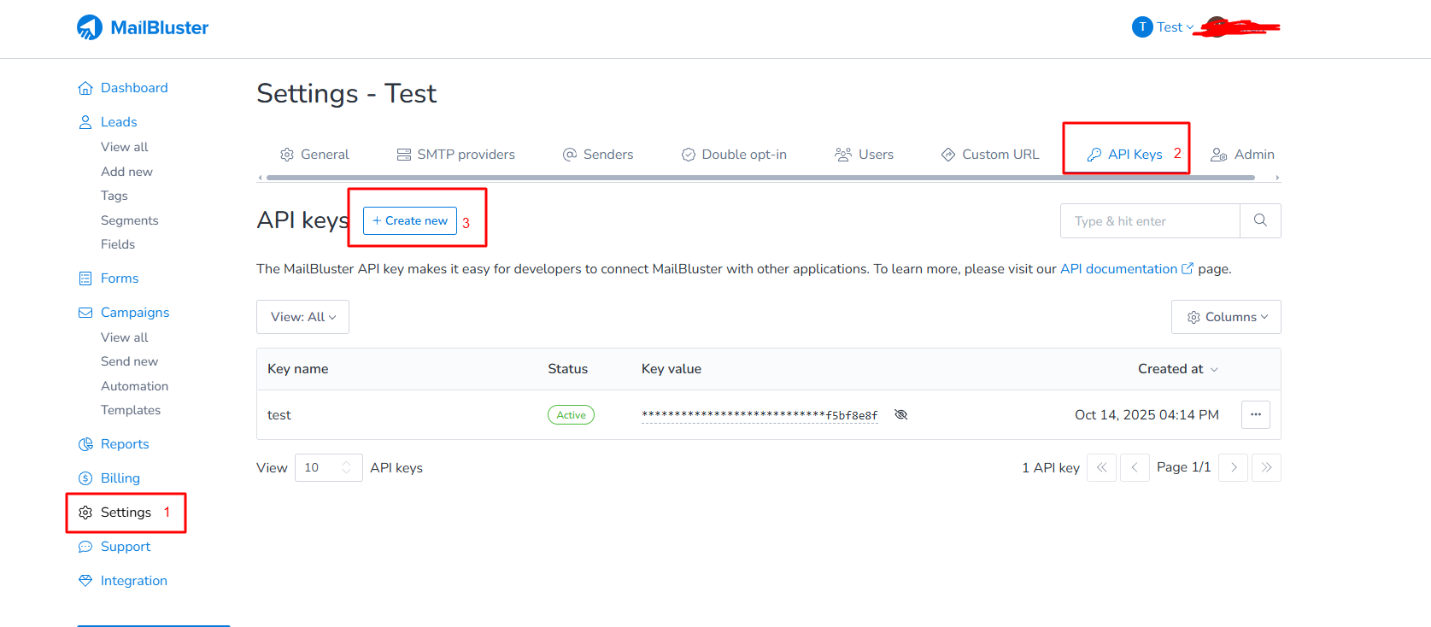
Task: Switch to the SMTP providers tab
Action: [456, 155]
